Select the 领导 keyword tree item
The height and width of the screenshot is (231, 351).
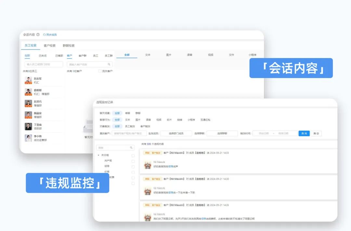(107, 166)
